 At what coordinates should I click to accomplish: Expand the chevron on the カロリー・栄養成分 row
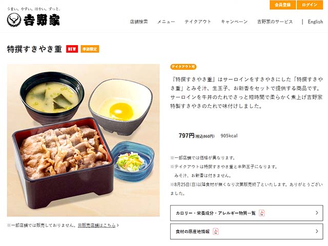(x=317, y=213)
